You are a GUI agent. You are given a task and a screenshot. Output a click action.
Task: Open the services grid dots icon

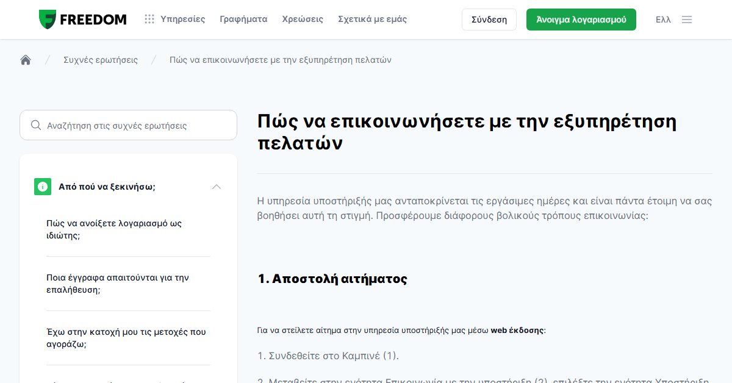click(x=149, y=20)
